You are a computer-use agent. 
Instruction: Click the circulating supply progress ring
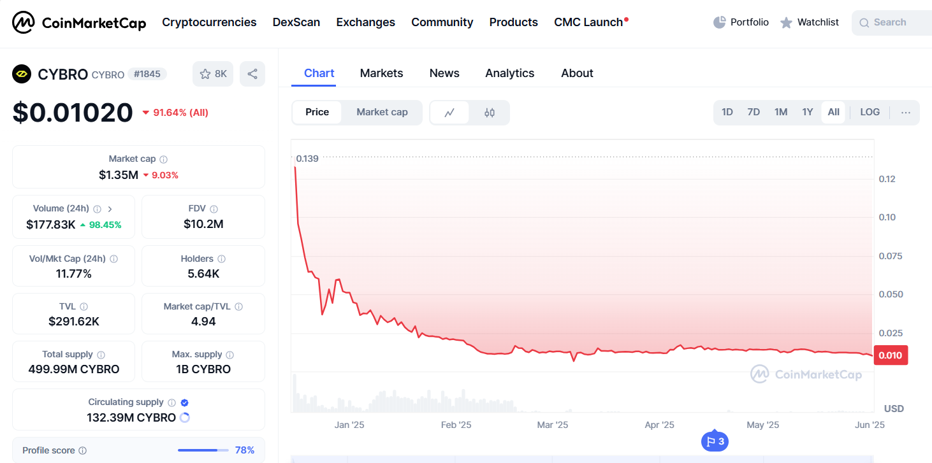185,418
